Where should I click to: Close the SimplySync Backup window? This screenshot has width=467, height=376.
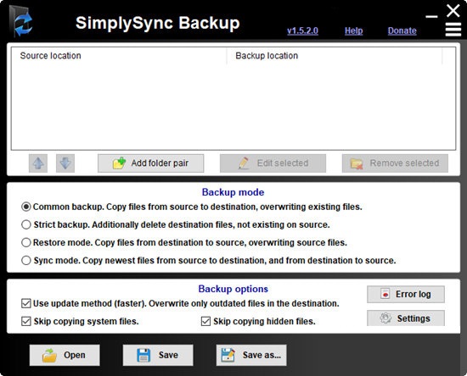click(453, 10)
